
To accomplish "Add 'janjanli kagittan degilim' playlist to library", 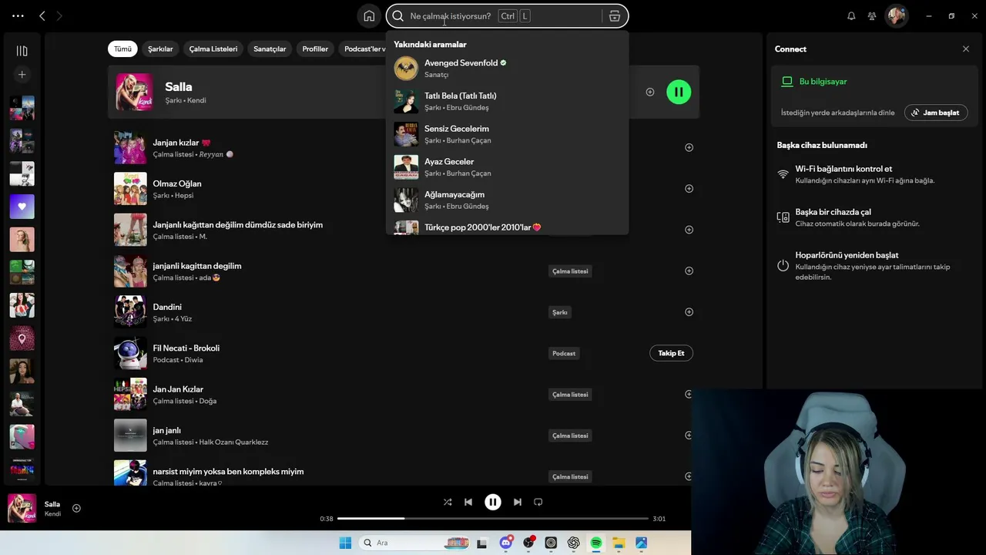I will click(689, 271).
